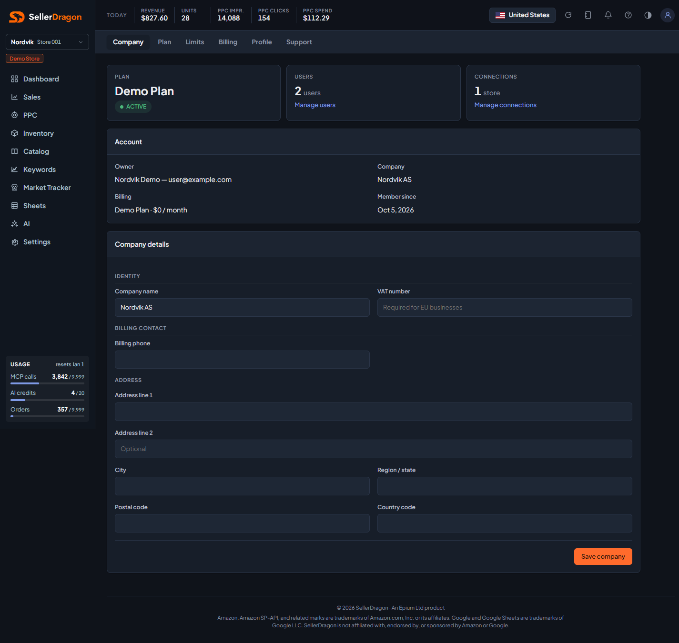679x643 pixels.
Task: Focus the Country code field
Action: tap(505, 523)
